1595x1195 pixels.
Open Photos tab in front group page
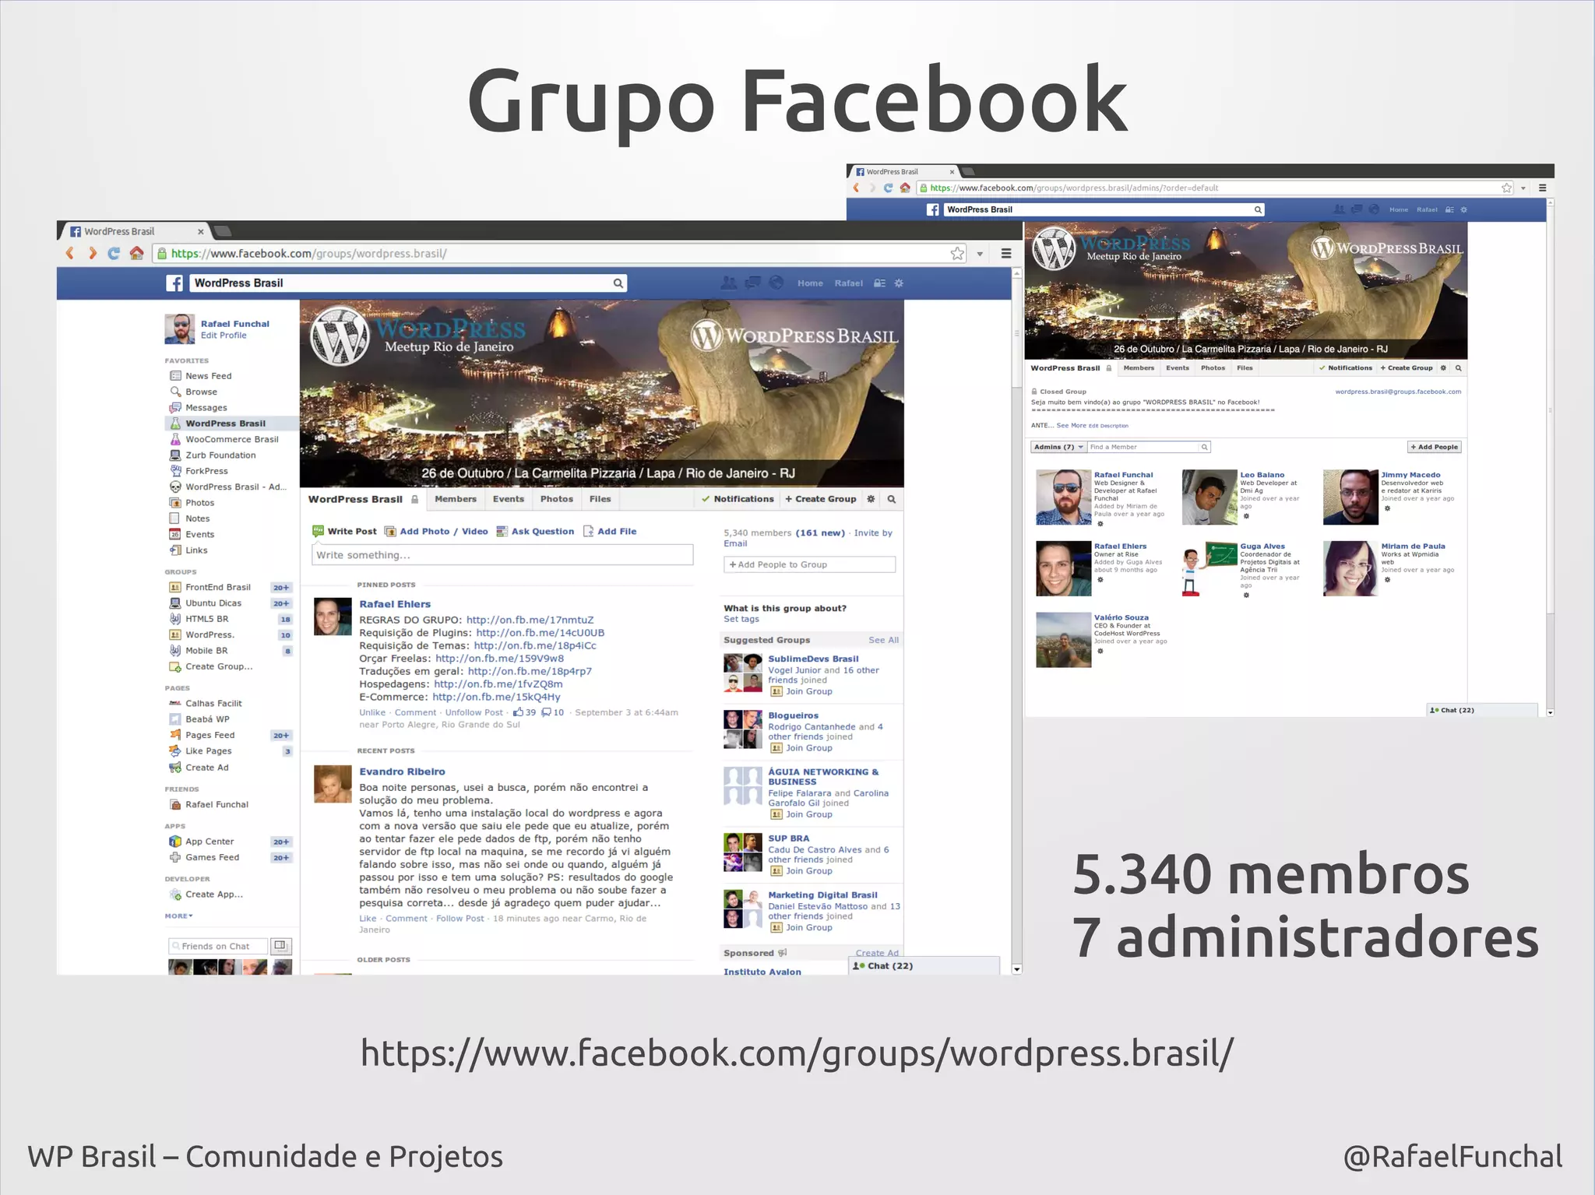point(557,499)
